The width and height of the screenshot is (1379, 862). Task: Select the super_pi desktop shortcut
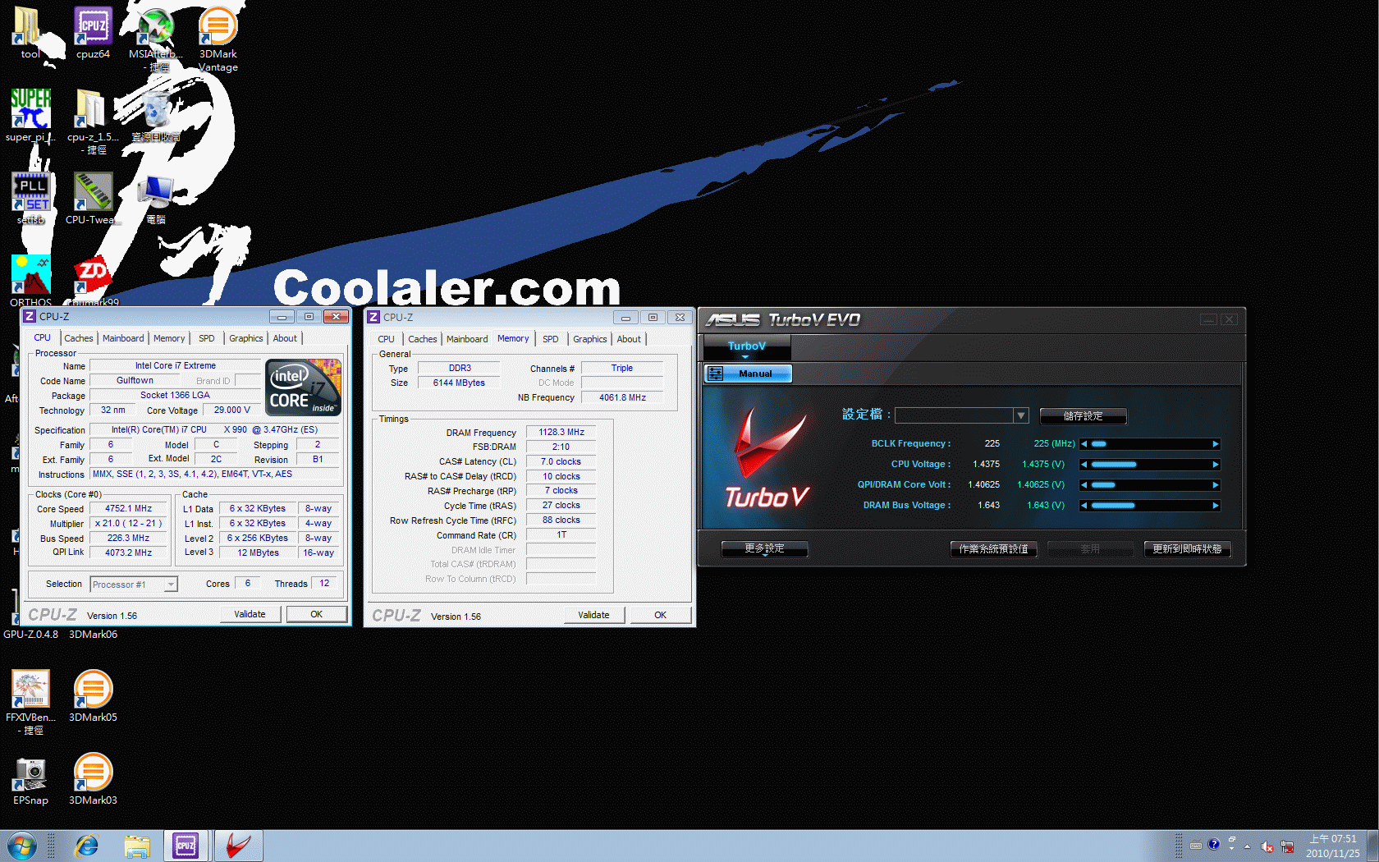tap(30, 116)
